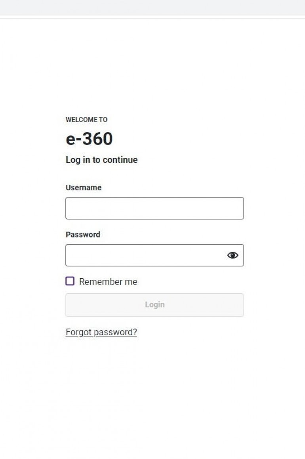This screenshot has width=305, height=459.
Task: Submit the form via Login
Action: [x=154, y=305]
